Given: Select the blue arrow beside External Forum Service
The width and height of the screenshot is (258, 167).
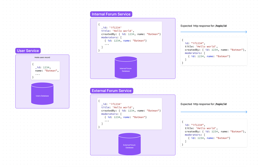Looking at the screenshot, I should point(214,112).
